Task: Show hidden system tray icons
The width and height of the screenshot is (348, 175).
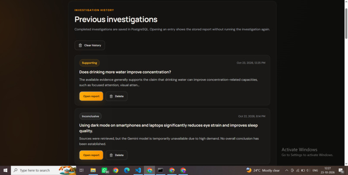Action: pos(287,170)
